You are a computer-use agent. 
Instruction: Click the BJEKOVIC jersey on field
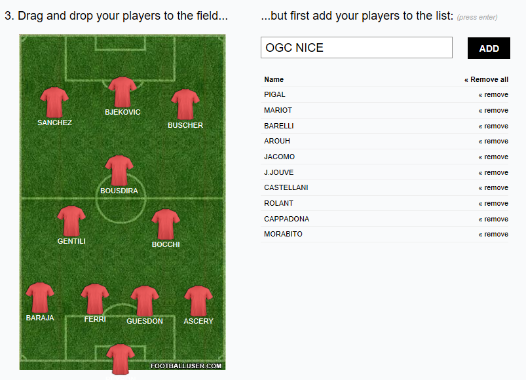(122, 92)
